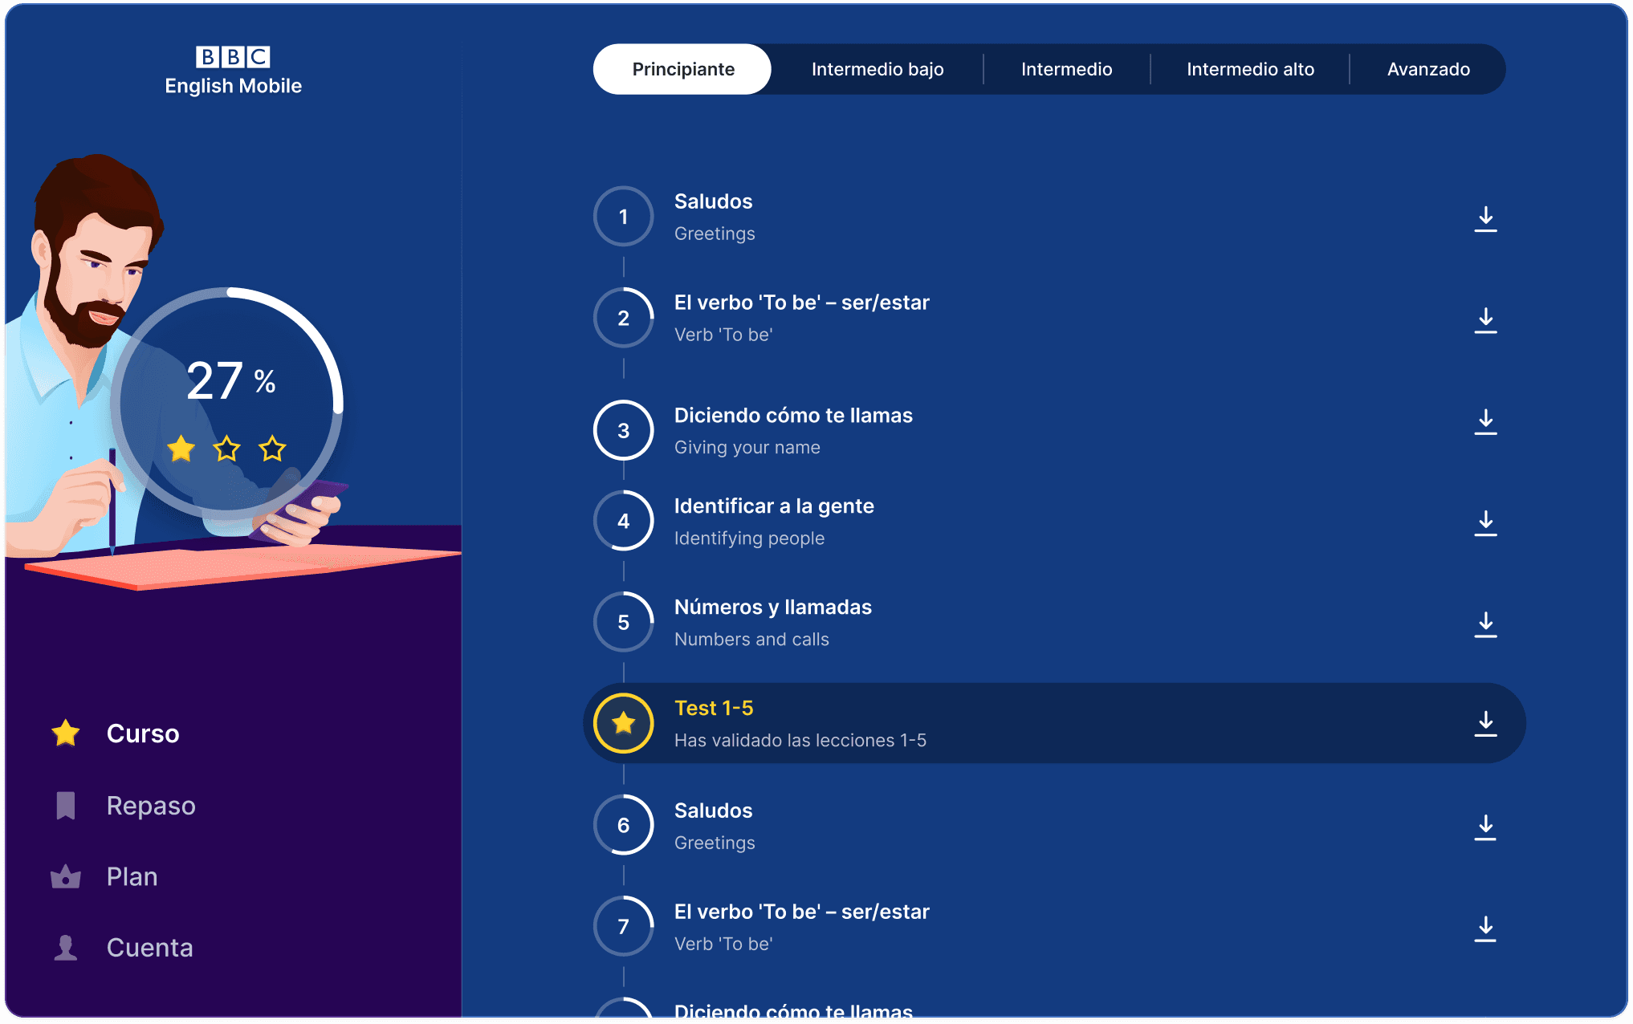Click the BBC logo
1633x1024 pixels.
(233, 57)
